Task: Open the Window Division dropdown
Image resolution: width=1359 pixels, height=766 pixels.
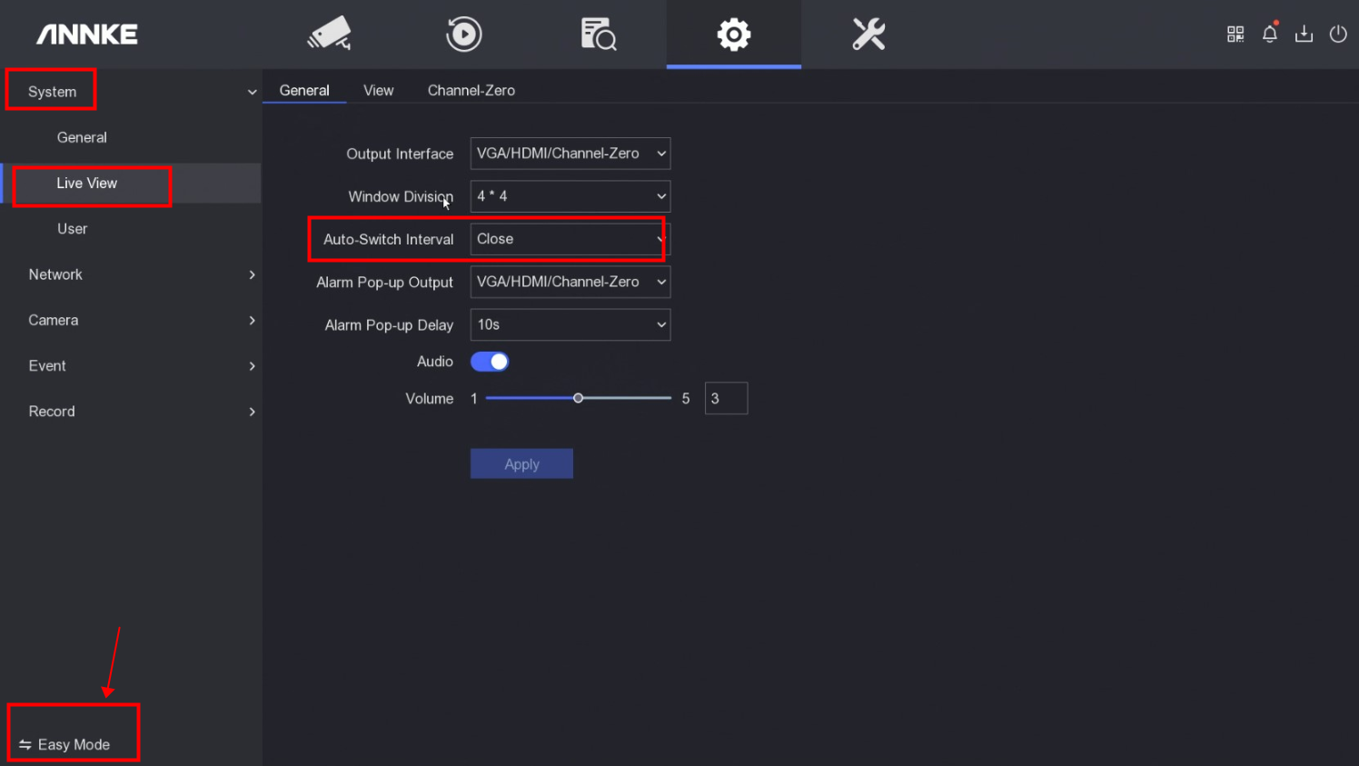Action: [570, 196]
